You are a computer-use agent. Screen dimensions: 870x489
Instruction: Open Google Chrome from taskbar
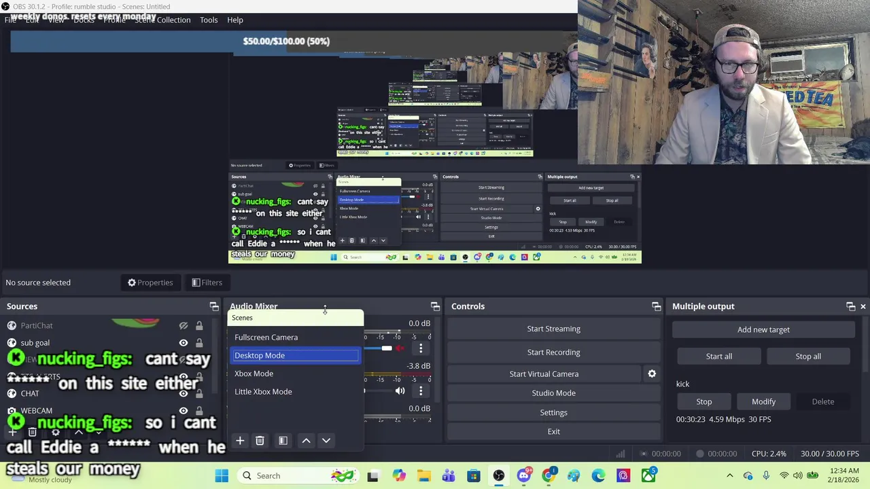(x=549, y=475)
